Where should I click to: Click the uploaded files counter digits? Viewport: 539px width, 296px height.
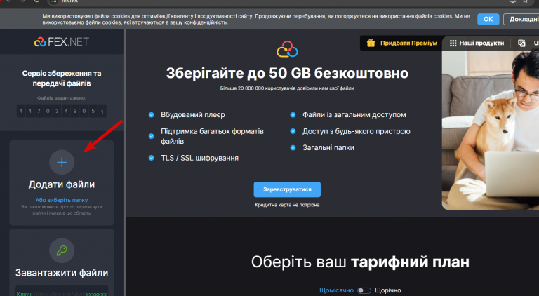(62, 111)
